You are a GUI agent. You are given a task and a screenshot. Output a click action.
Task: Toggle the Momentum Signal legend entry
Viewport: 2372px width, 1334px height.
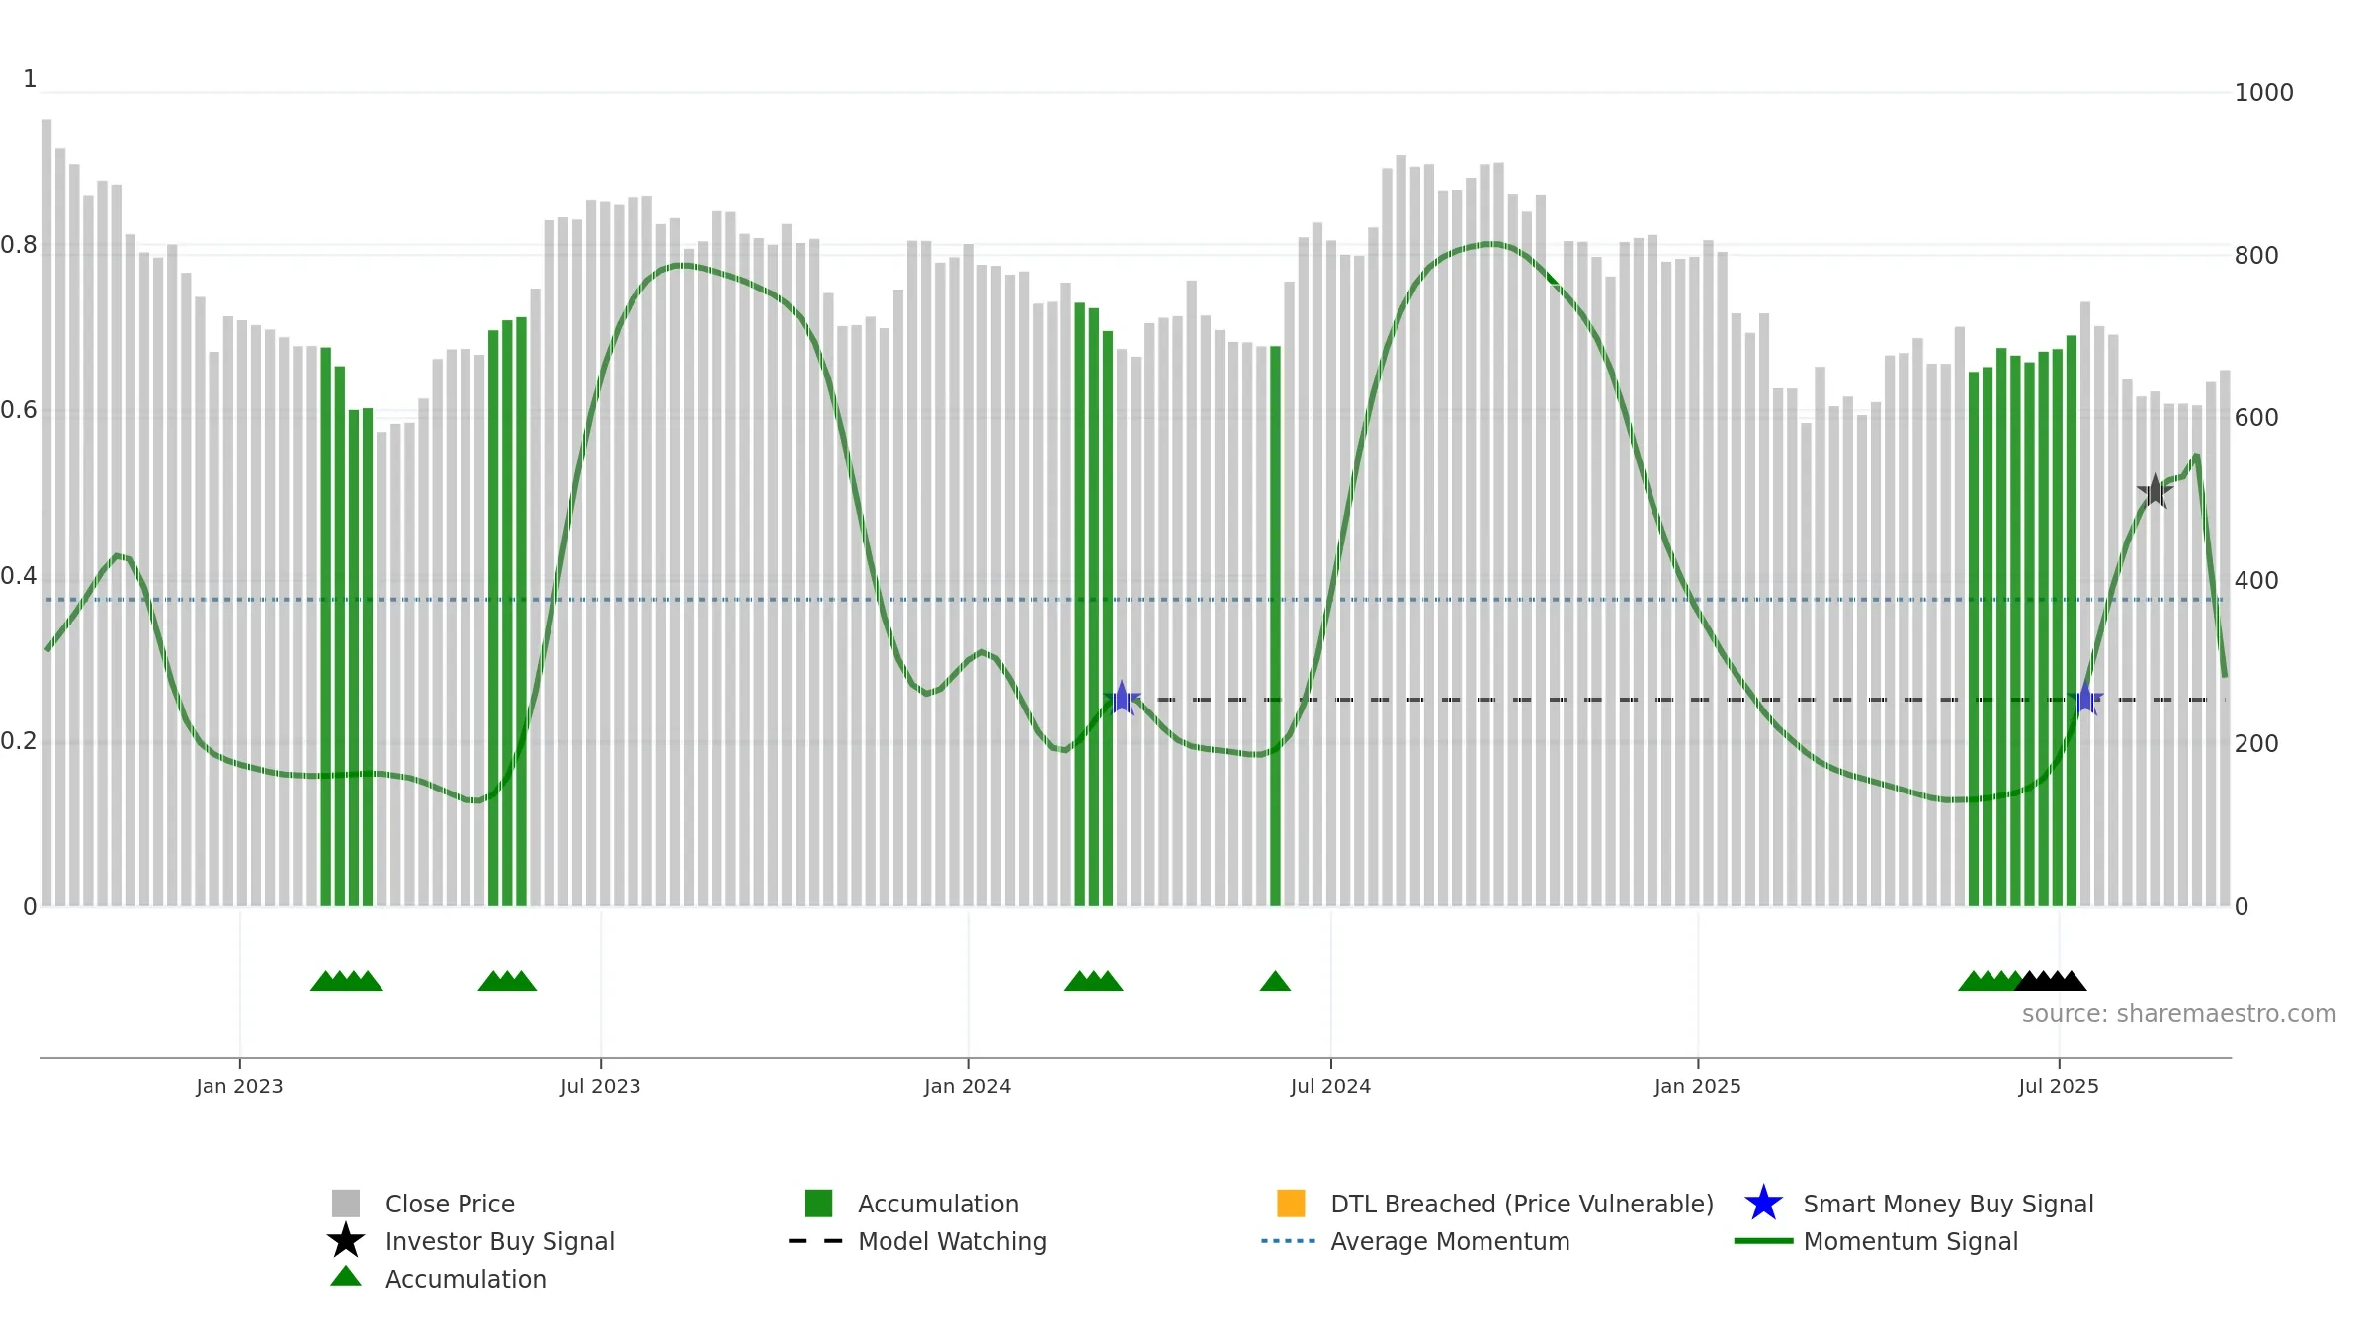pyautogui.click(x=1877, y=1241)
